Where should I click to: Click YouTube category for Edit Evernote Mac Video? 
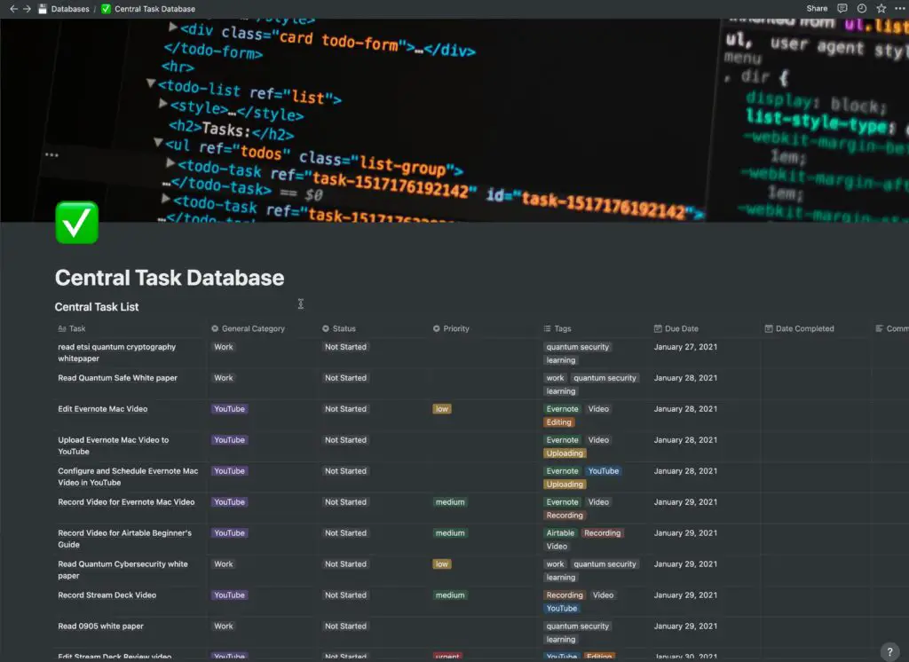230,409
